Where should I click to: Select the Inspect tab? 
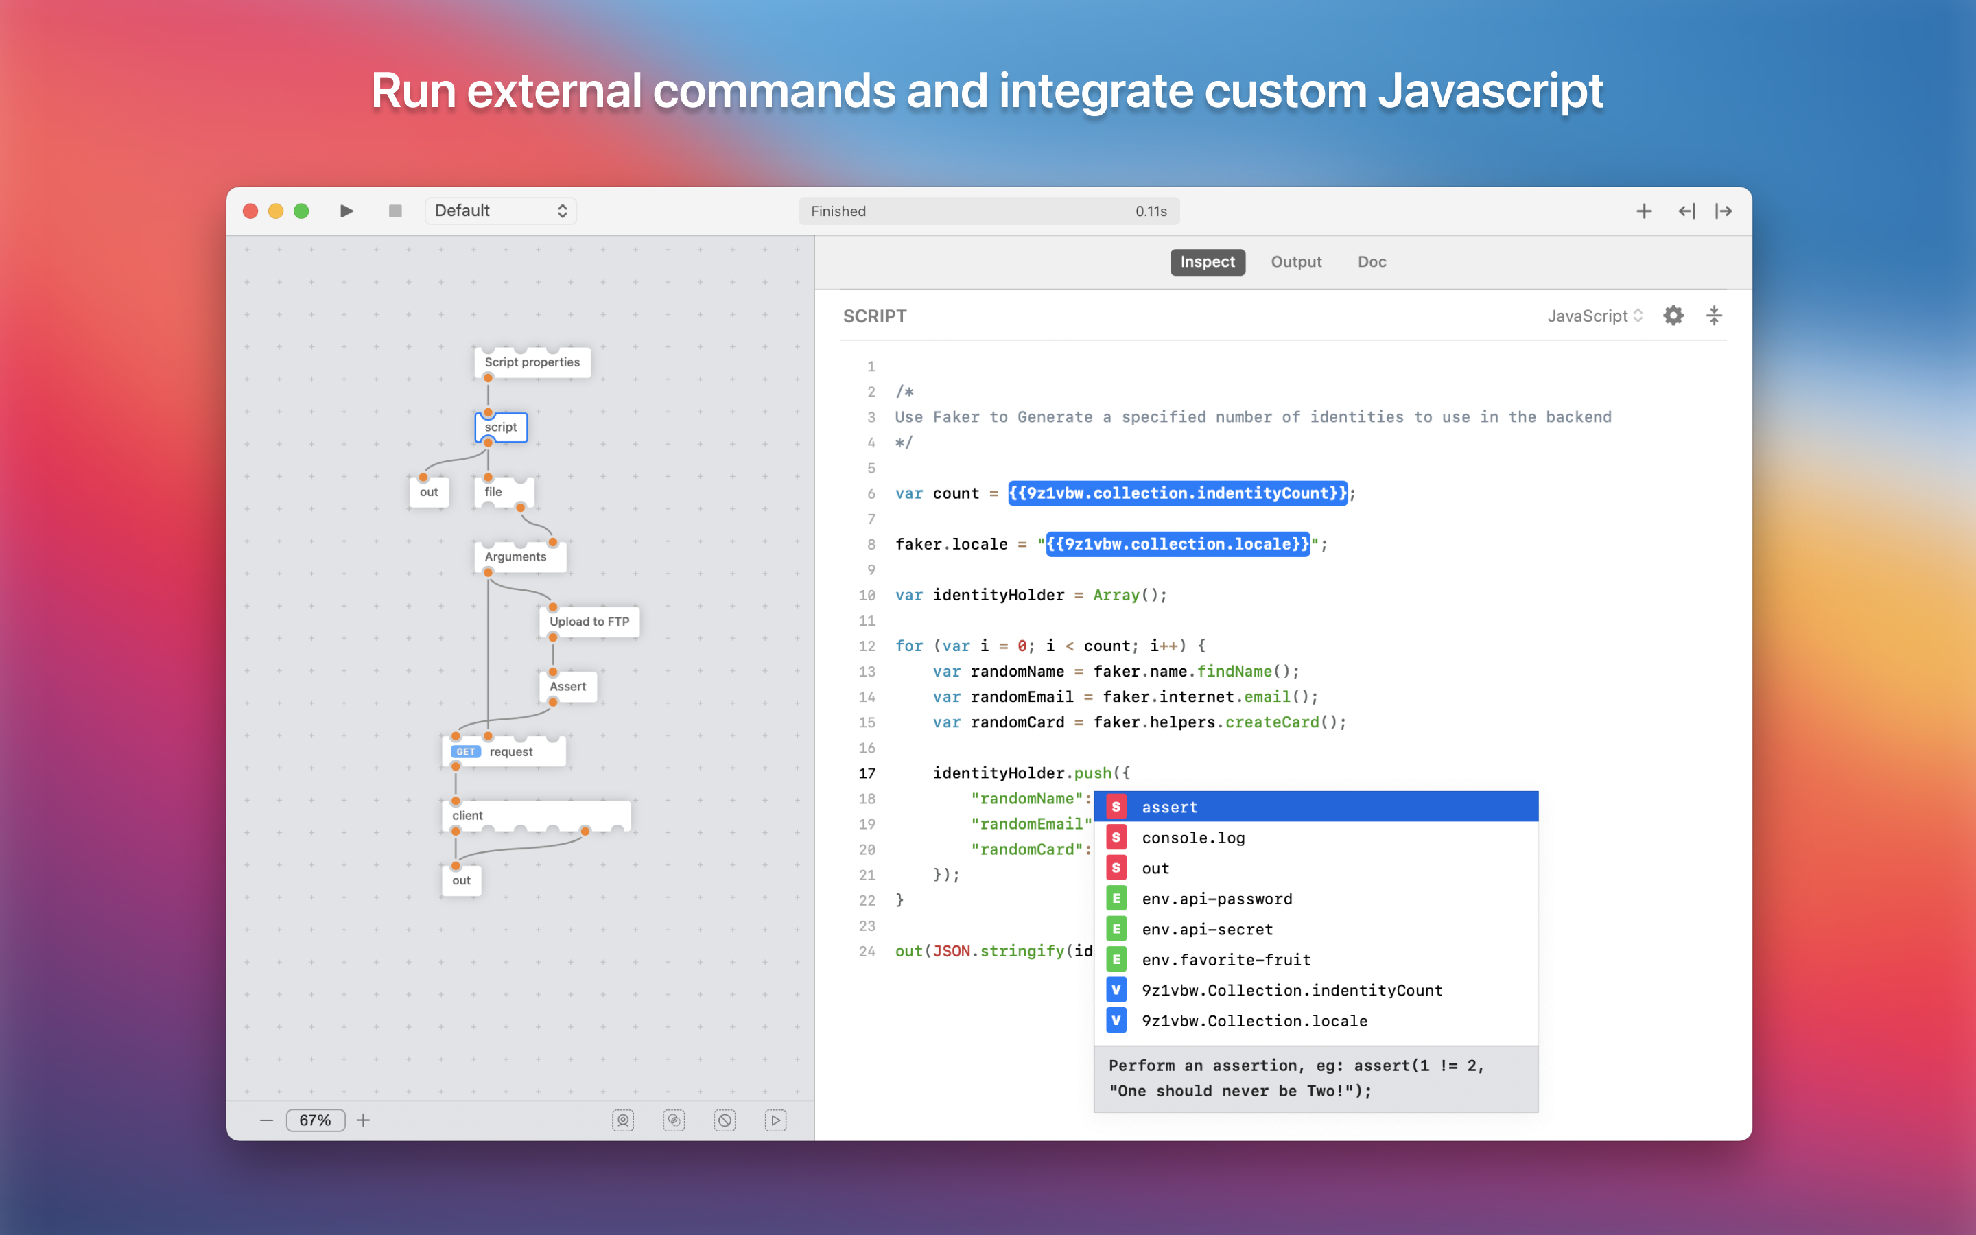click(x=1207, y=262)
